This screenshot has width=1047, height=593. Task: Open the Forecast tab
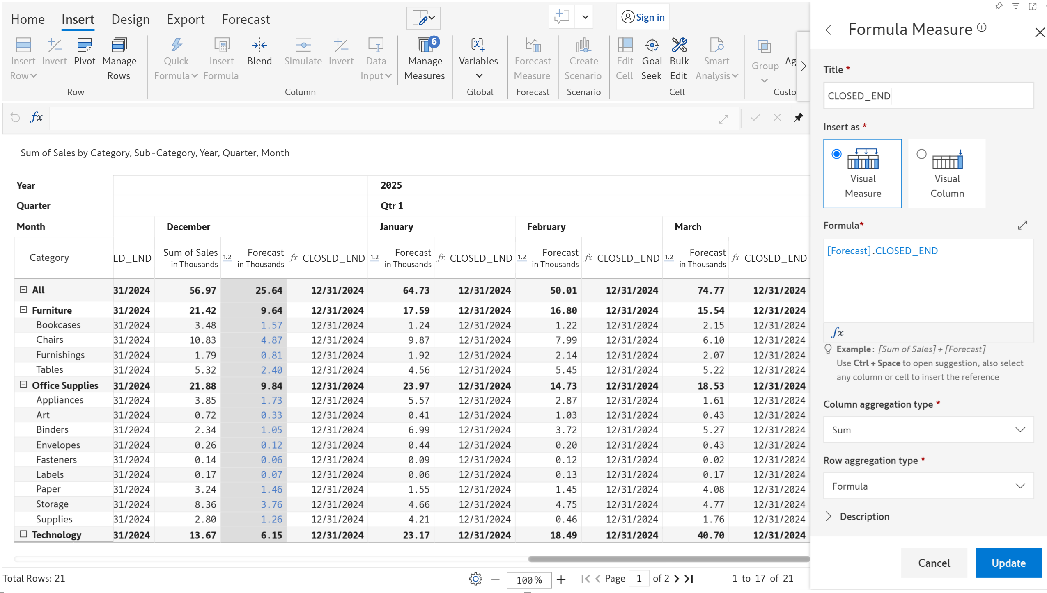coord(246,19)
